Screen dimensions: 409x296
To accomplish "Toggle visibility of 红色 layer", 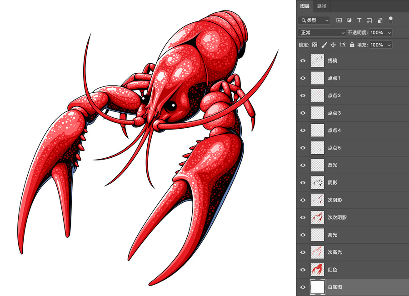I will pyautogui.click(x=303, y=270).
